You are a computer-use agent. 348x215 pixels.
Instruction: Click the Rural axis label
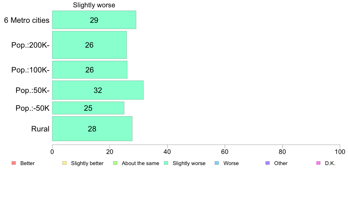pos(40,129)
